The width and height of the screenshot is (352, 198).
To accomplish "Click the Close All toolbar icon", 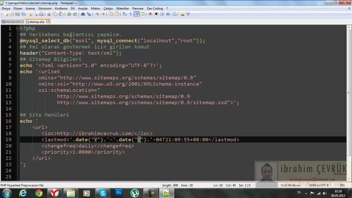I will point(36,14).
